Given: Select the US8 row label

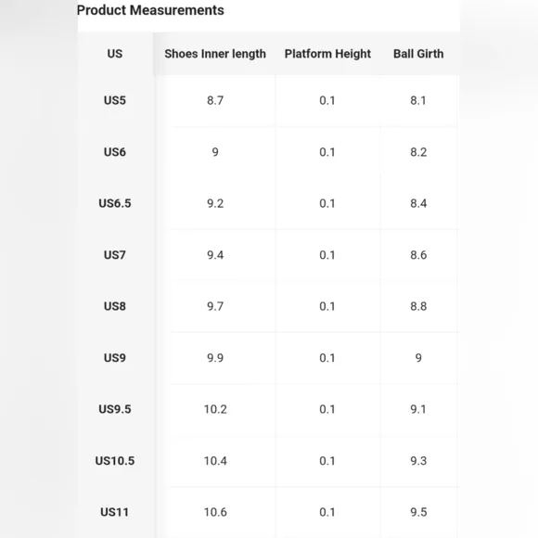Looking at the screenshot, I should (x=115, y=306).
